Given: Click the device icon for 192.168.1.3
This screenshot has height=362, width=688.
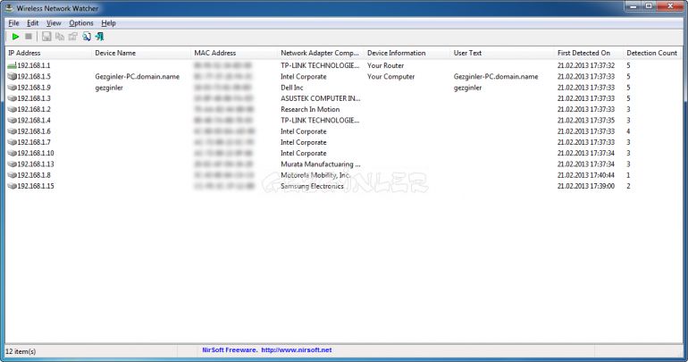Looking at the screenshot, I should [12, 98].
